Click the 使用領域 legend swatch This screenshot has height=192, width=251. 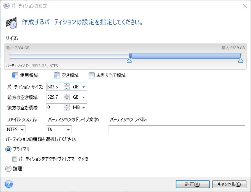[x=15, y=75]
